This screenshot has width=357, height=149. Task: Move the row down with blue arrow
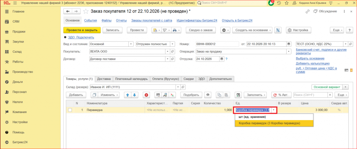coord(134,95)
